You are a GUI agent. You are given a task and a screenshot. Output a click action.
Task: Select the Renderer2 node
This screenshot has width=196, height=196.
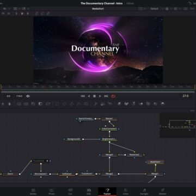click(134, 155)
